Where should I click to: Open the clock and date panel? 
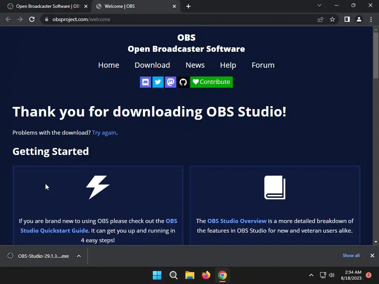pyautogui.click(x=351, y=275)
